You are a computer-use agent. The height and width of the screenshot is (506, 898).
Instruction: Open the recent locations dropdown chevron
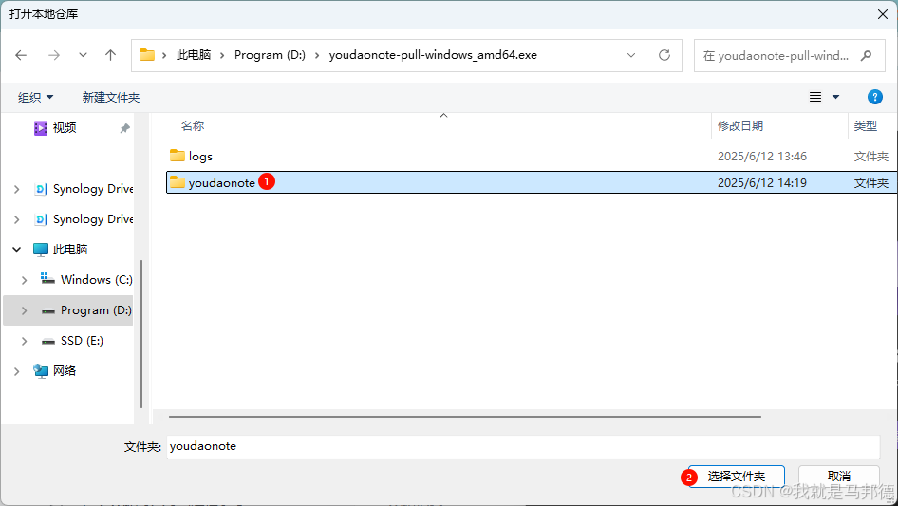pos(83,55)
